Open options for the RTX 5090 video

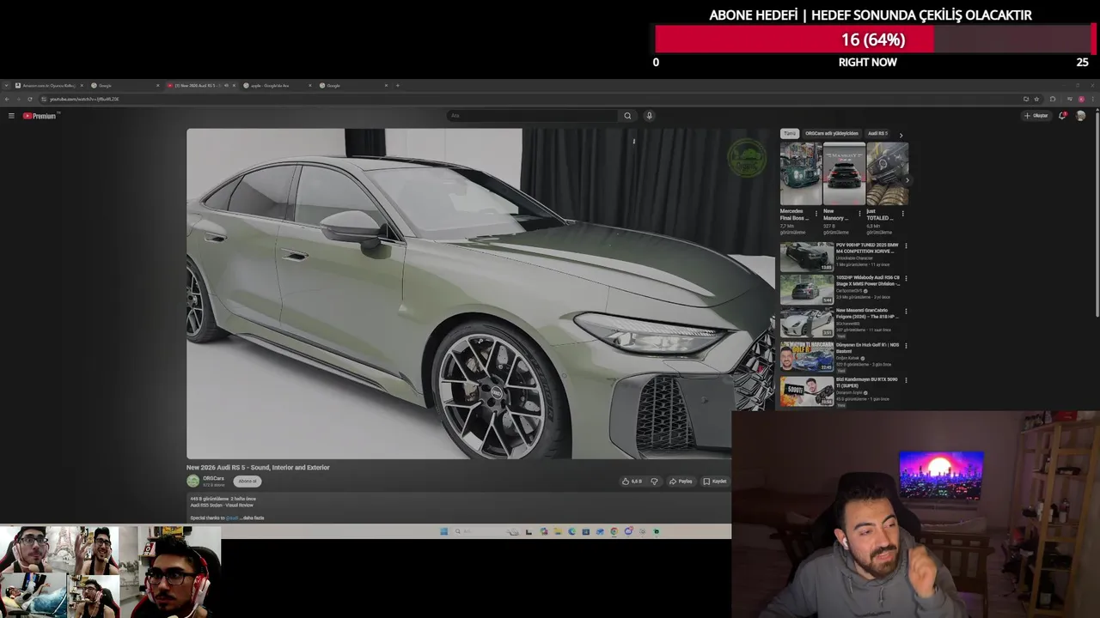[906, 380]
